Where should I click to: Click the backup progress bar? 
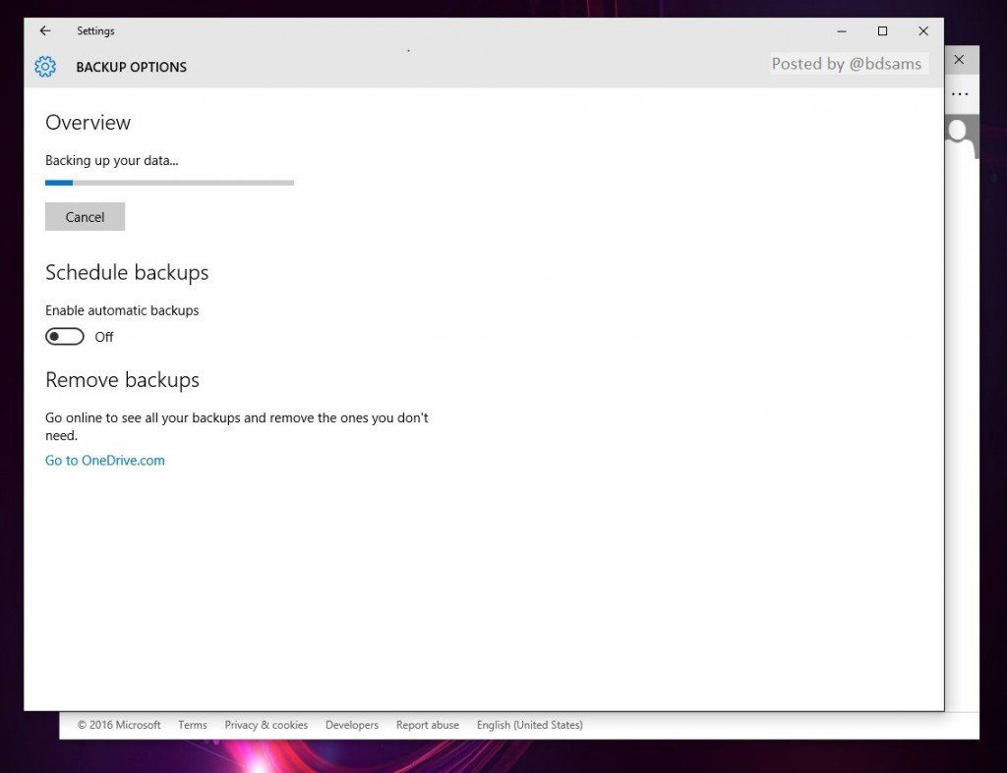[x=169, y=183]
